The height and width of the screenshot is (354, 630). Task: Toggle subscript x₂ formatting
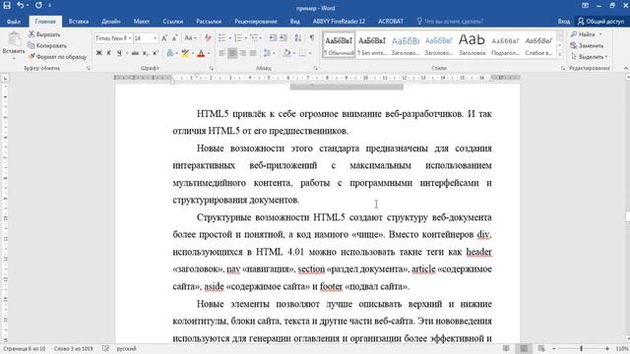145,53
